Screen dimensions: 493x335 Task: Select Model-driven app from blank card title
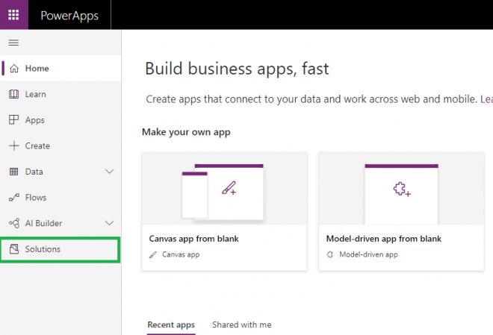[383, 239]
